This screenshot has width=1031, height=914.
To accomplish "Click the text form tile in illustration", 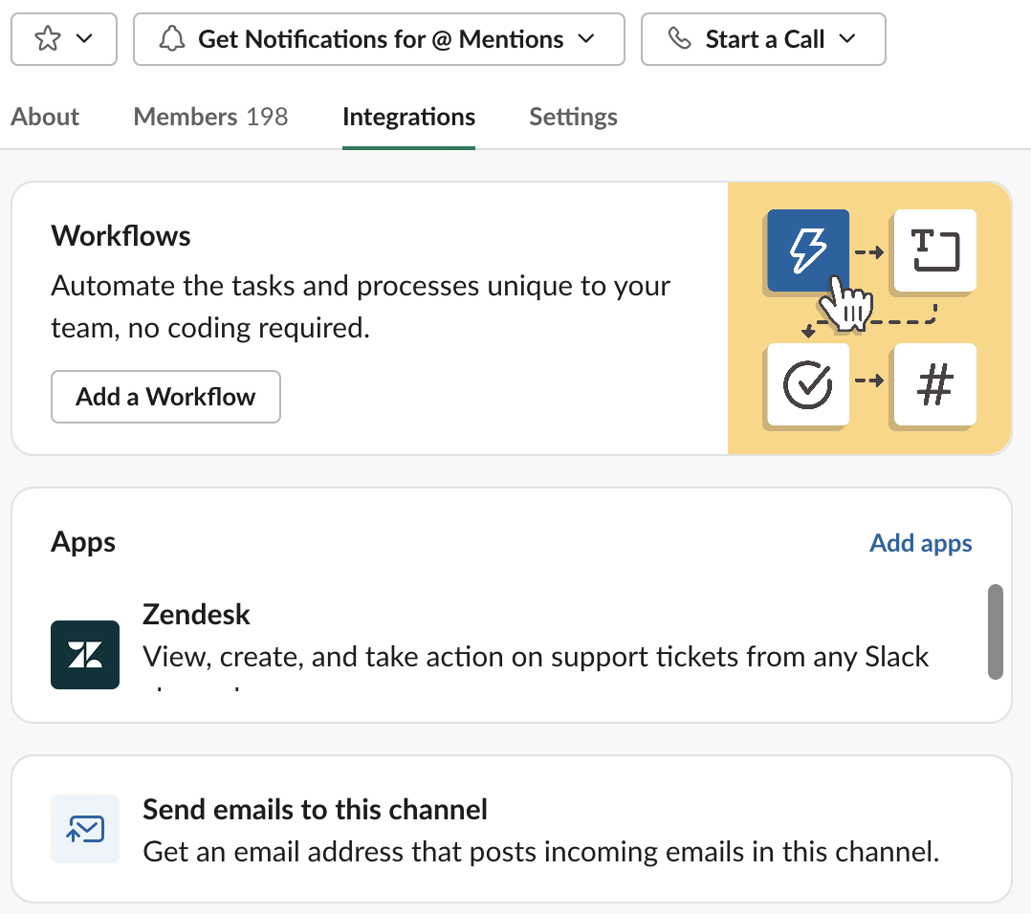I will [933, 250].
